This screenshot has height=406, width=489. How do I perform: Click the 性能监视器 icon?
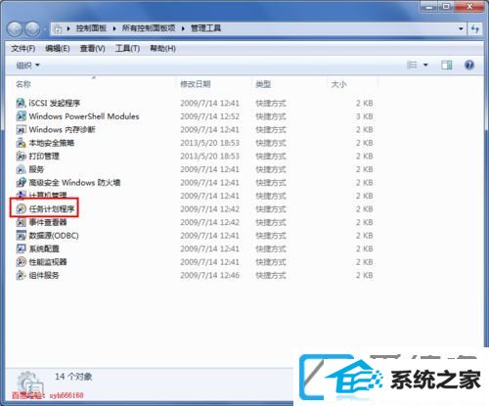[21, 262]
